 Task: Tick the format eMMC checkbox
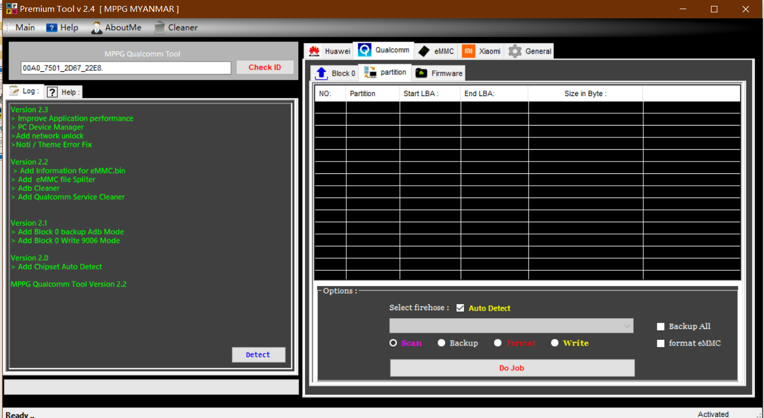(661, 343)
